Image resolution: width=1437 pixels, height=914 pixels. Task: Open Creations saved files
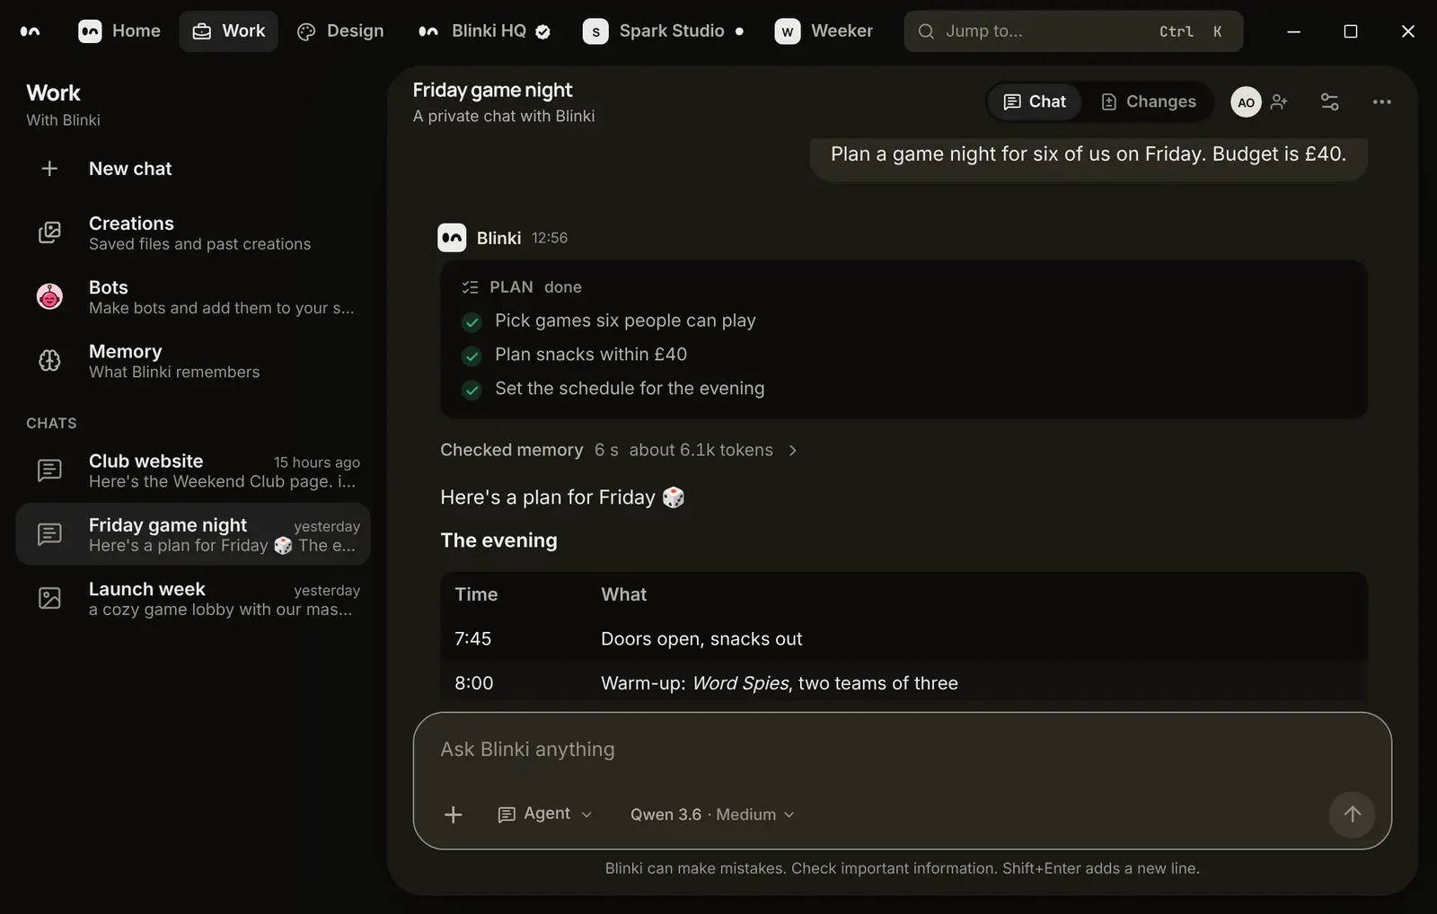[x=193, y=233]
